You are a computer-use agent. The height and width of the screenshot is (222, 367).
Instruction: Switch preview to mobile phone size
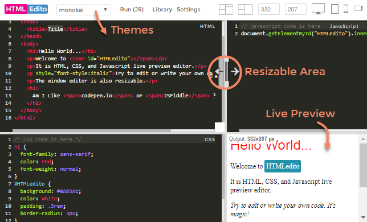[x=346, y=9]
